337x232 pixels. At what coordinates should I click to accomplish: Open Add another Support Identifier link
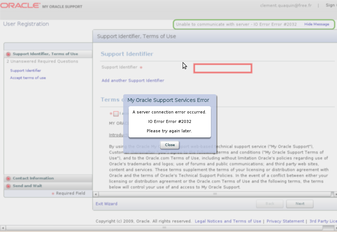(x=133, y=80)
